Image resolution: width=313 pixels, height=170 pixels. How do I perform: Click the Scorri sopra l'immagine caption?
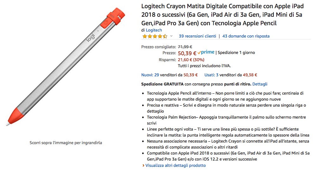(x=66, y=143)
